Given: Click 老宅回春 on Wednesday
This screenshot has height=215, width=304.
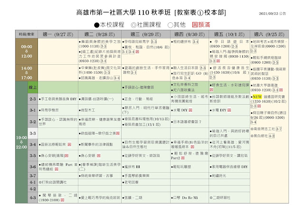Looking at the screenshot, I should (x=130, y=182).
